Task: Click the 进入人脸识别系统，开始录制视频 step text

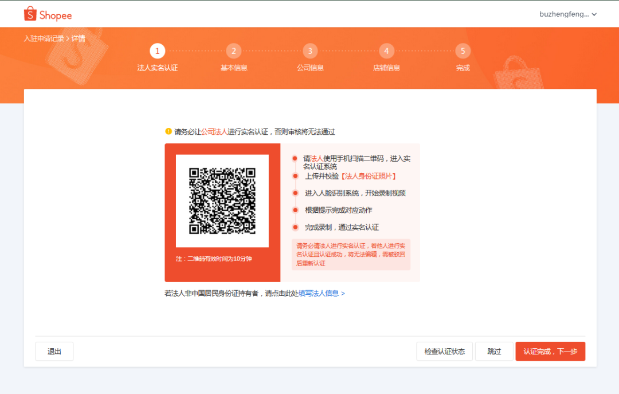Action: coord(355,193)
